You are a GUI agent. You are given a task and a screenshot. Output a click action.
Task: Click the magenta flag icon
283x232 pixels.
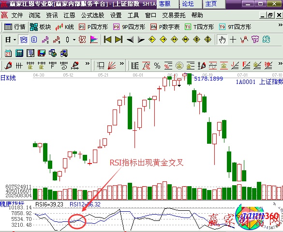(x=94, y=40)
